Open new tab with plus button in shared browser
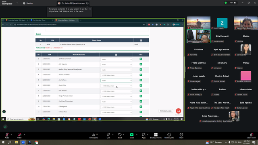The image size is (258, 145). coord(81,20)
